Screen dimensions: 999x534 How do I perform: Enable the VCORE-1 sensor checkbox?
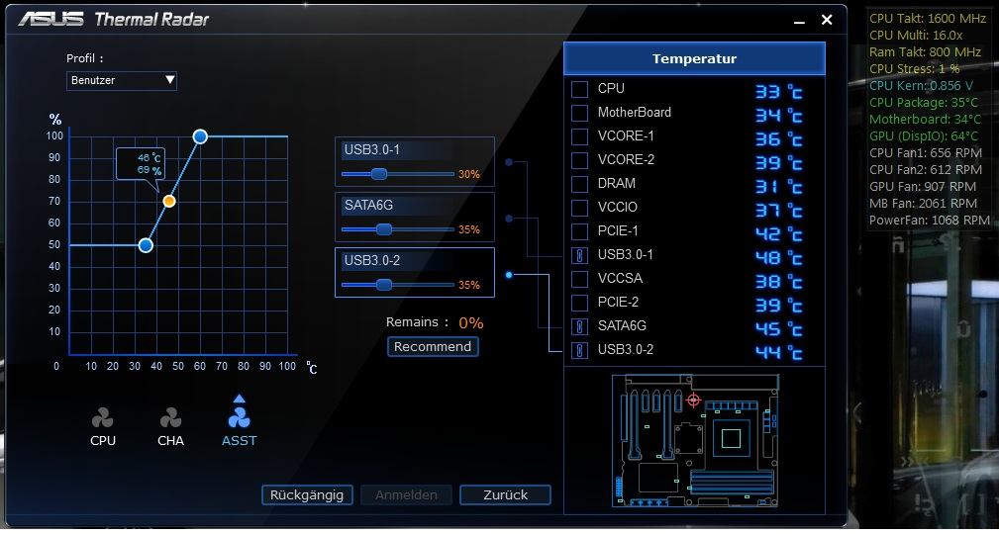coord(579,136)
